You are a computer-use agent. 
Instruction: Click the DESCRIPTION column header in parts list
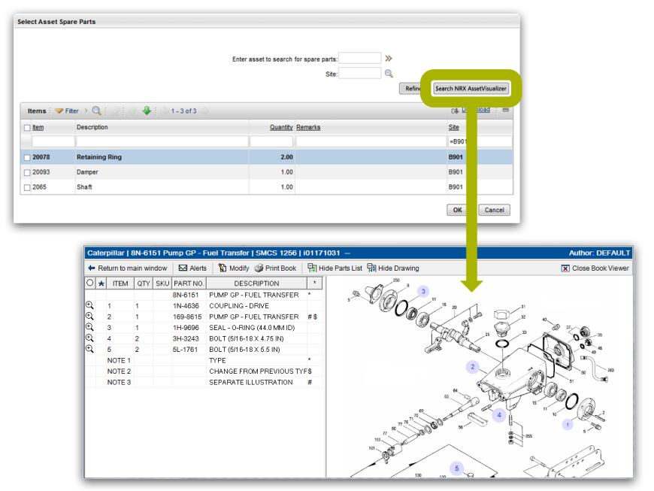pos(256,283)
